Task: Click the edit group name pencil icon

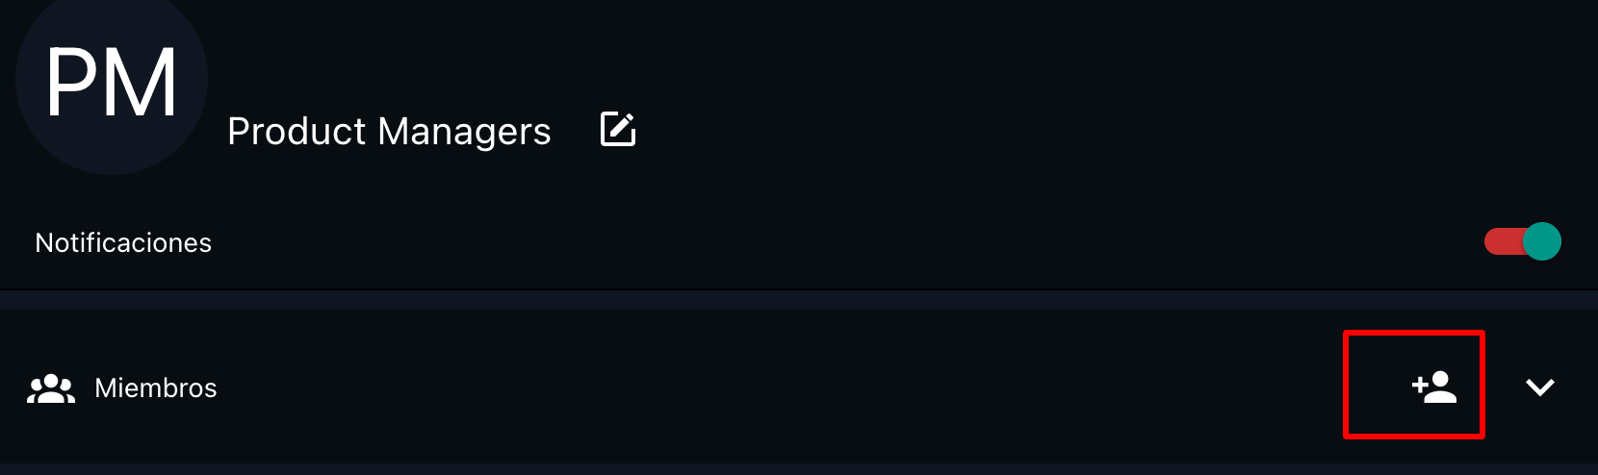Action: point(618,129)
